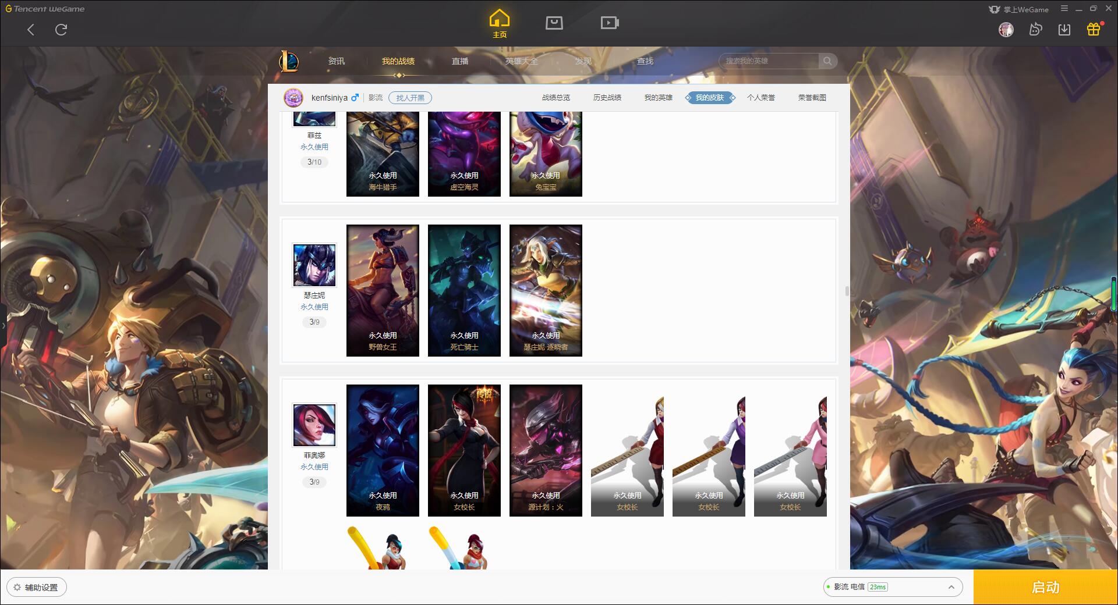
Task: Click the 菲兹 champion name
Action: 314,135
